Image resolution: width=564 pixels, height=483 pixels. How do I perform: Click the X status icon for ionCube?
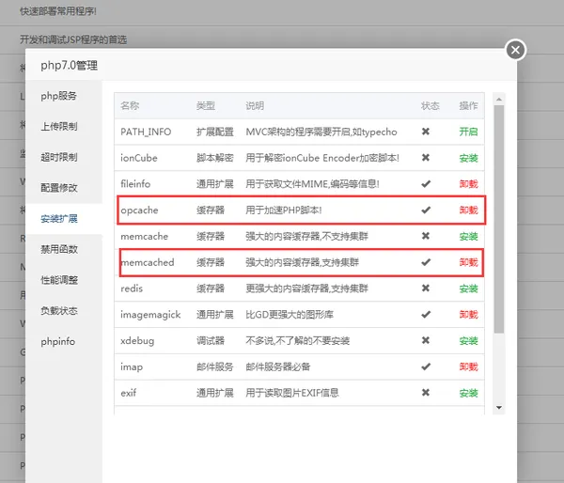[426, 158]
